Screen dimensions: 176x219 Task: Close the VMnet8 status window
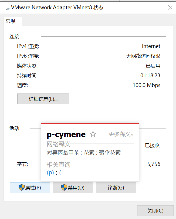coord(170,8)
